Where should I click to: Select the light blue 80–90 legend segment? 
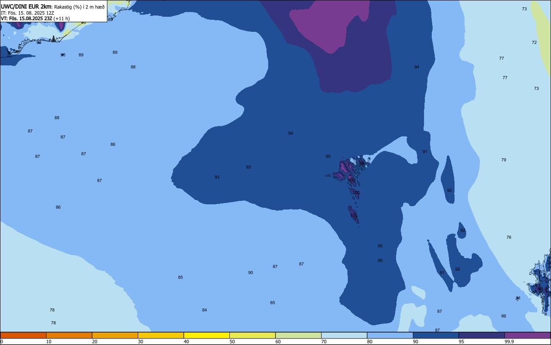pos(390,335)
